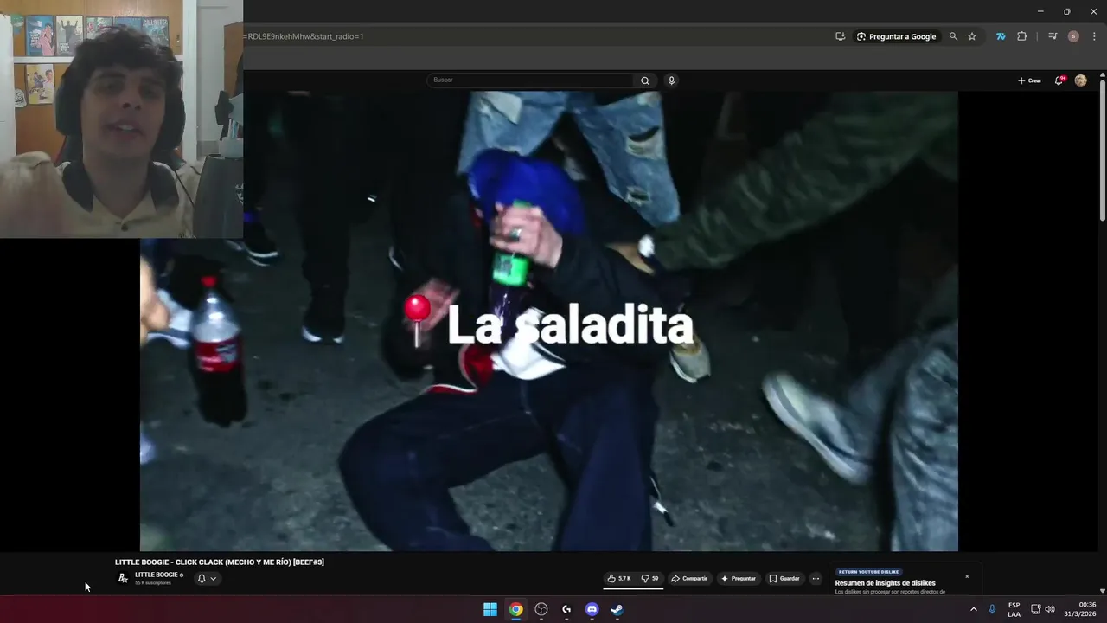This screenshot has width=1107, height=623.
Task: Bookmark this page with the star icon
Action: 972,36
